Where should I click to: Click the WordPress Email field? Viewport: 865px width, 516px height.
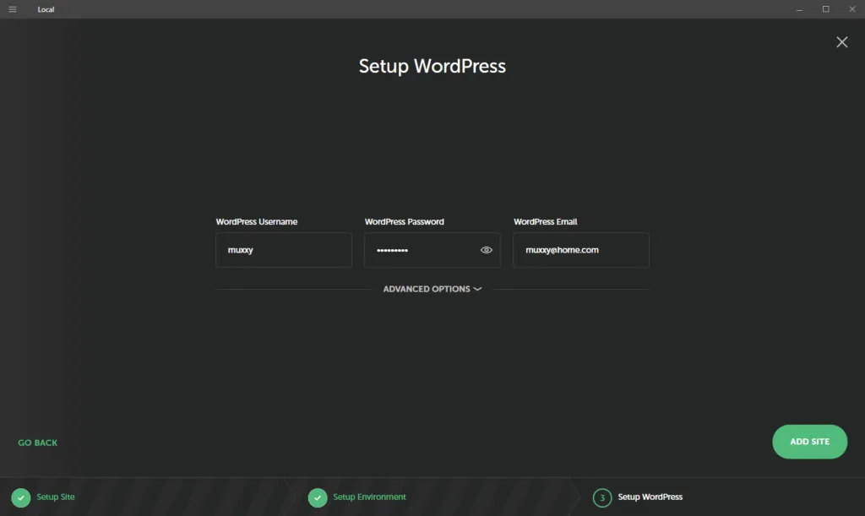[x=581, y=250]
